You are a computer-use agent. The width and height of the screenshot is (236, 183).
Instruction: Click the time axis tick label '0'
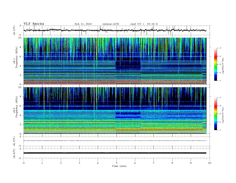click(x=24, y=163)
